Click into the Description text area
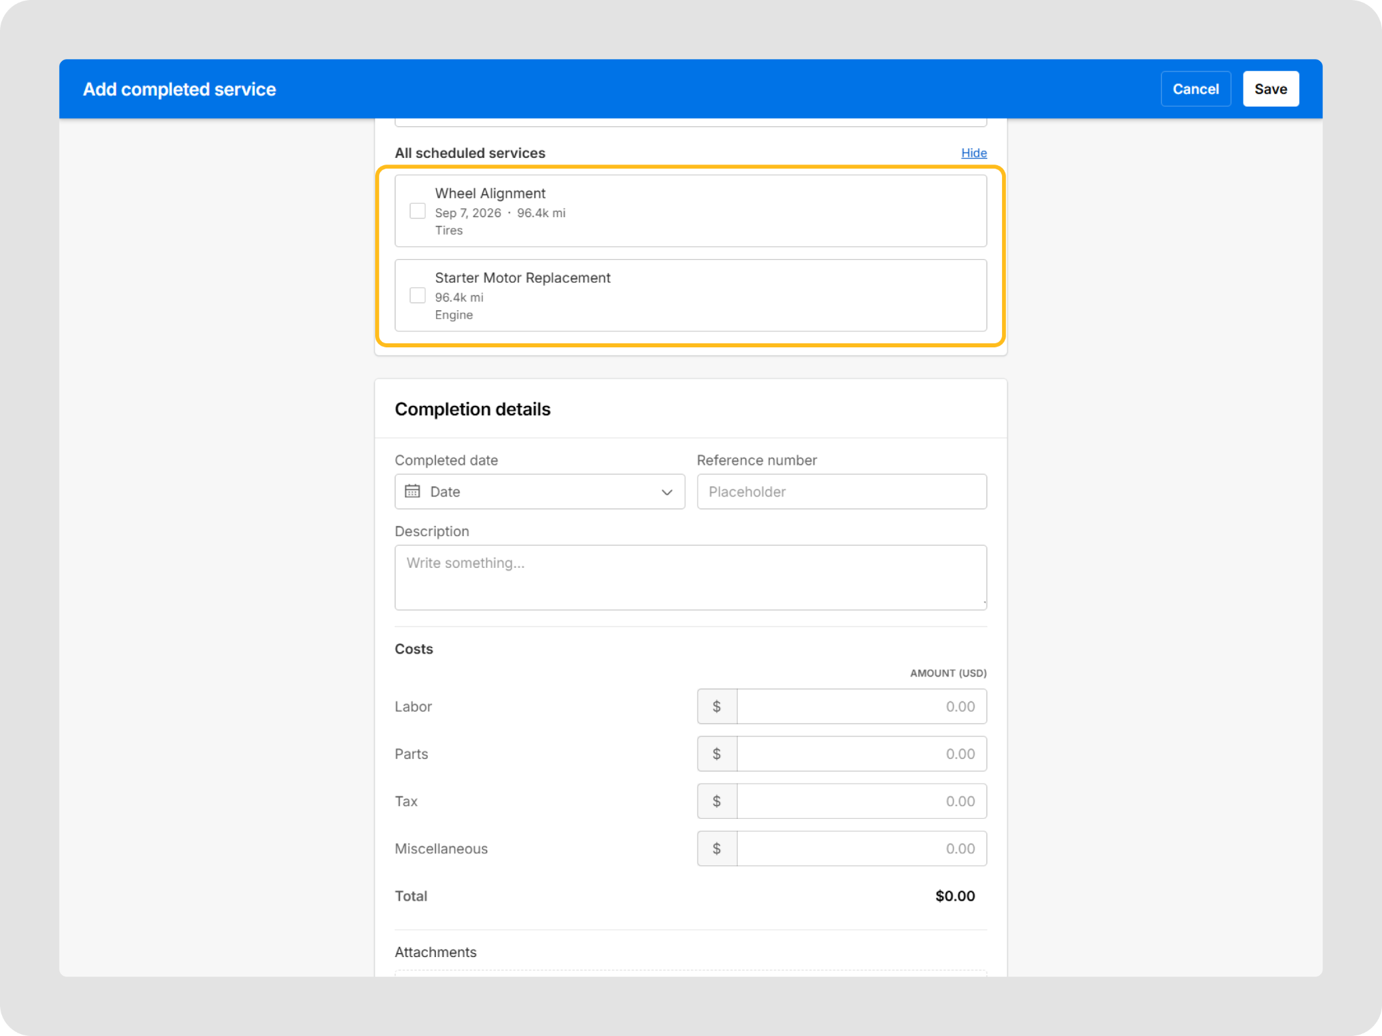The image size is (1382, 1036). click(x=691, y=577)
